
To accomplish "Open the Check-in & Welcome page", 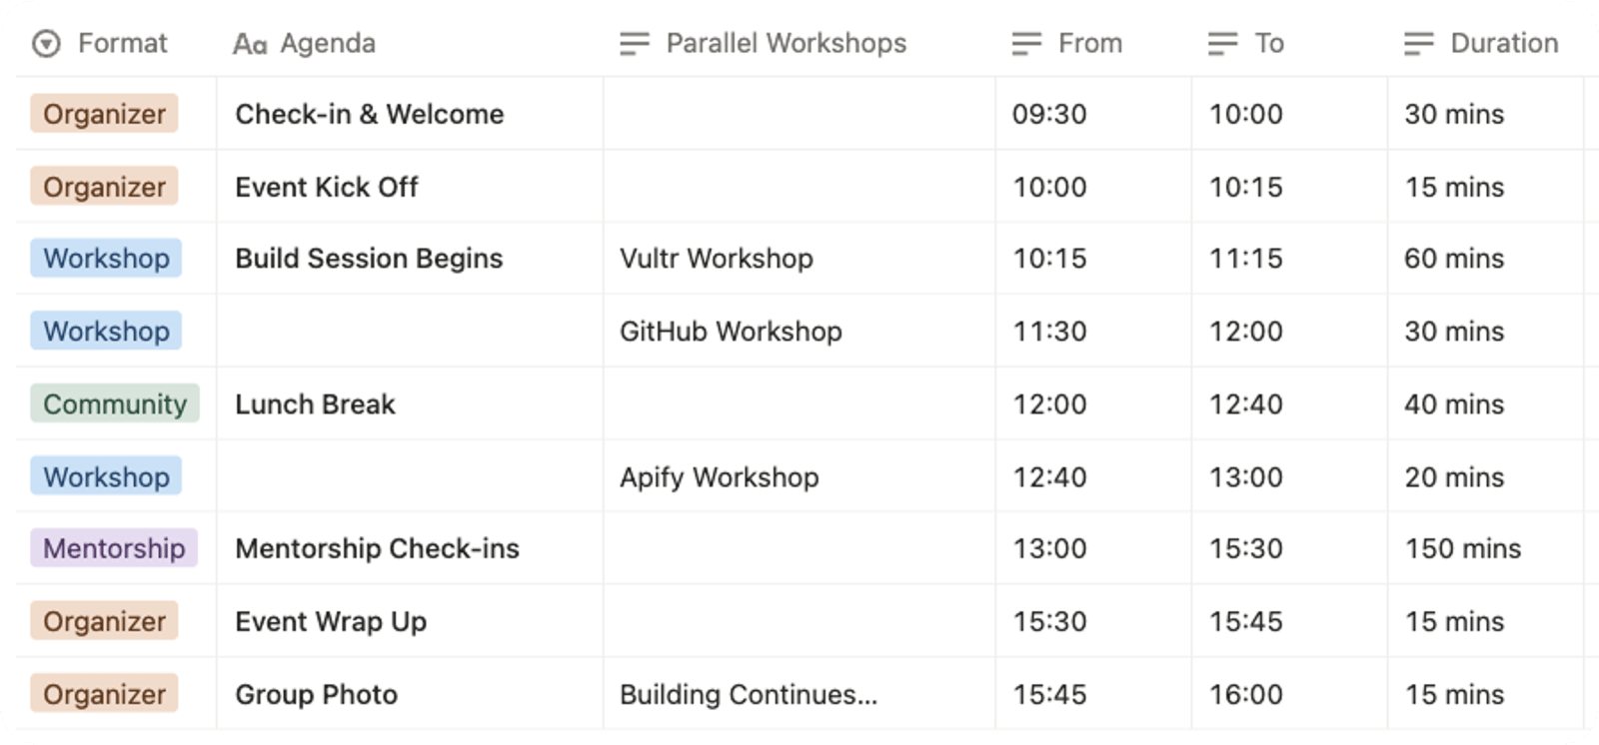I will (x=369, y=115).
